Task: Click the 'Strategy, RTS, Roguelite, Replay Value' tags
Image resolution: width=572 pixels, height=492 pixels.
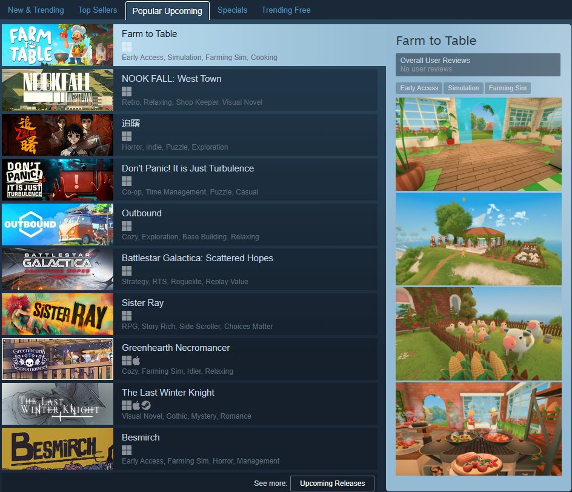Action: pos(185,282)
